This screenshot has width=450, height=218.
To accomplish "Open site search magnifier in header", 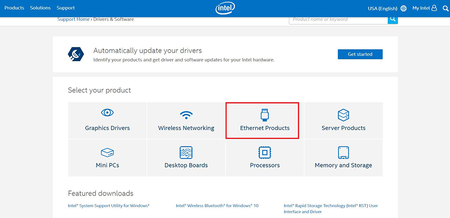I will click(445, 8).
